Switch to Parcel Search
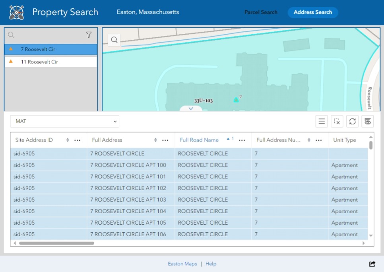The width and height of the screenshot is (384, 272). (261, 12)
